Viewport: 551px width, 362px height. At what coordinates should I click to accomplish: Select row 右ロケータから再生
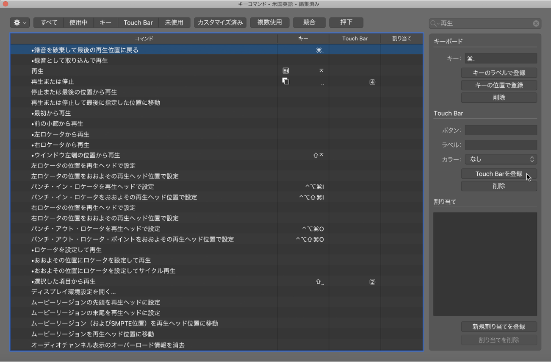pos(216,145)
